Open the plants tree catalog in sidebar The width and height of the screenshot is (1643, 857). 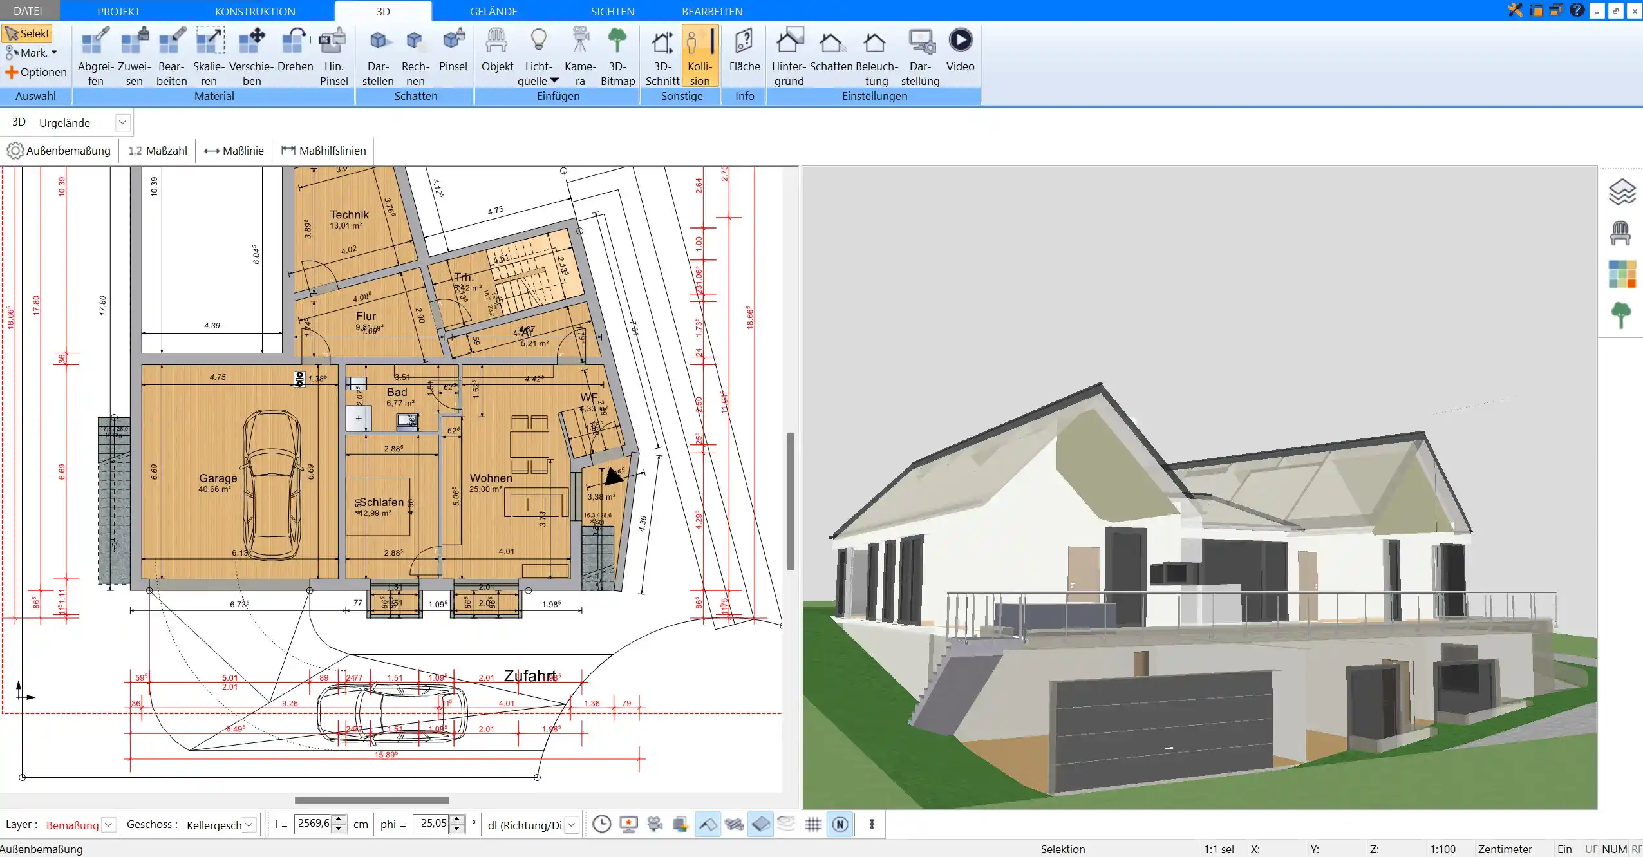click(1620, 315)
